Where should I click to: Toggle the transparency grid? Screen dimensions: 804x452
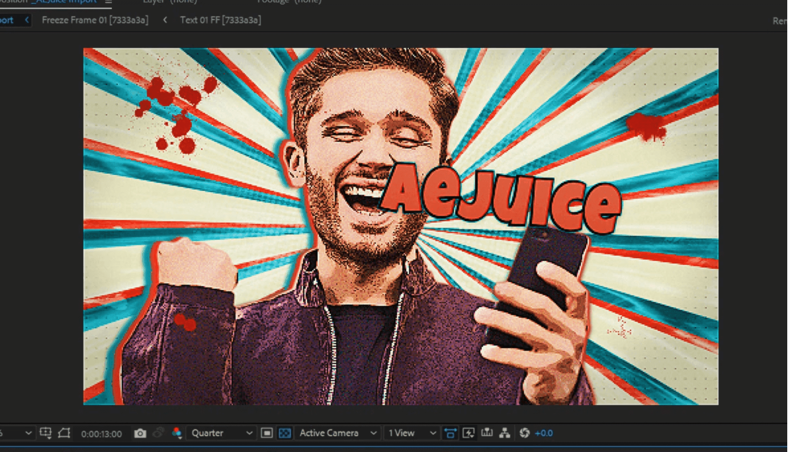tap(285, 433)
